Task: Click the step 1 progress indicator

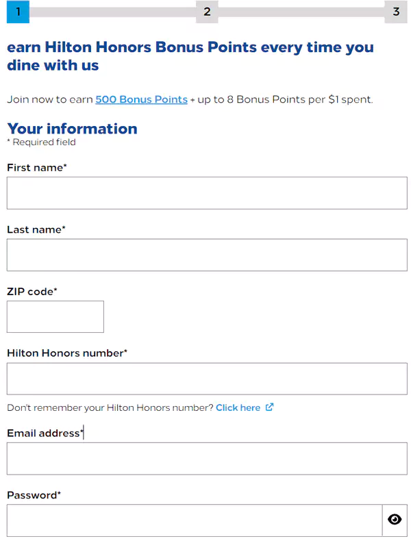Action: (x=18, y=12)
